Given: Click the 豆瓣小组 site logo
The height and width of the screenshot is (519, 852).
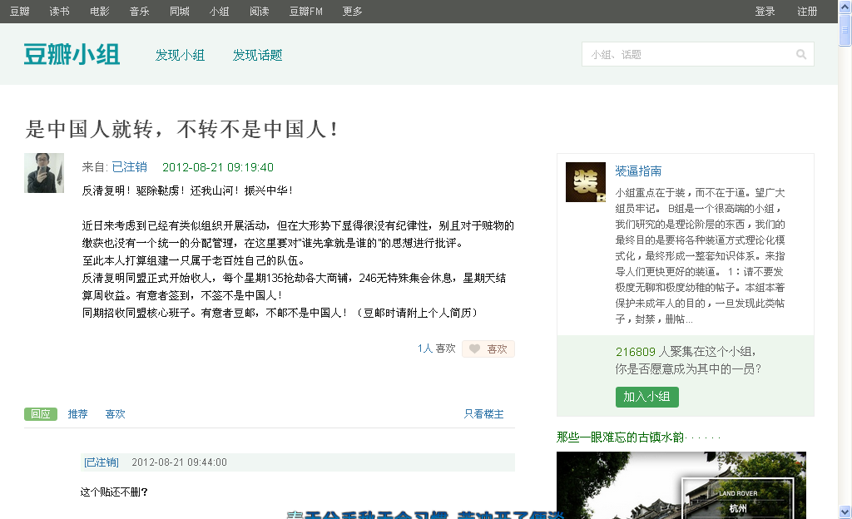Looking at the screenshot, I should 71,53.
